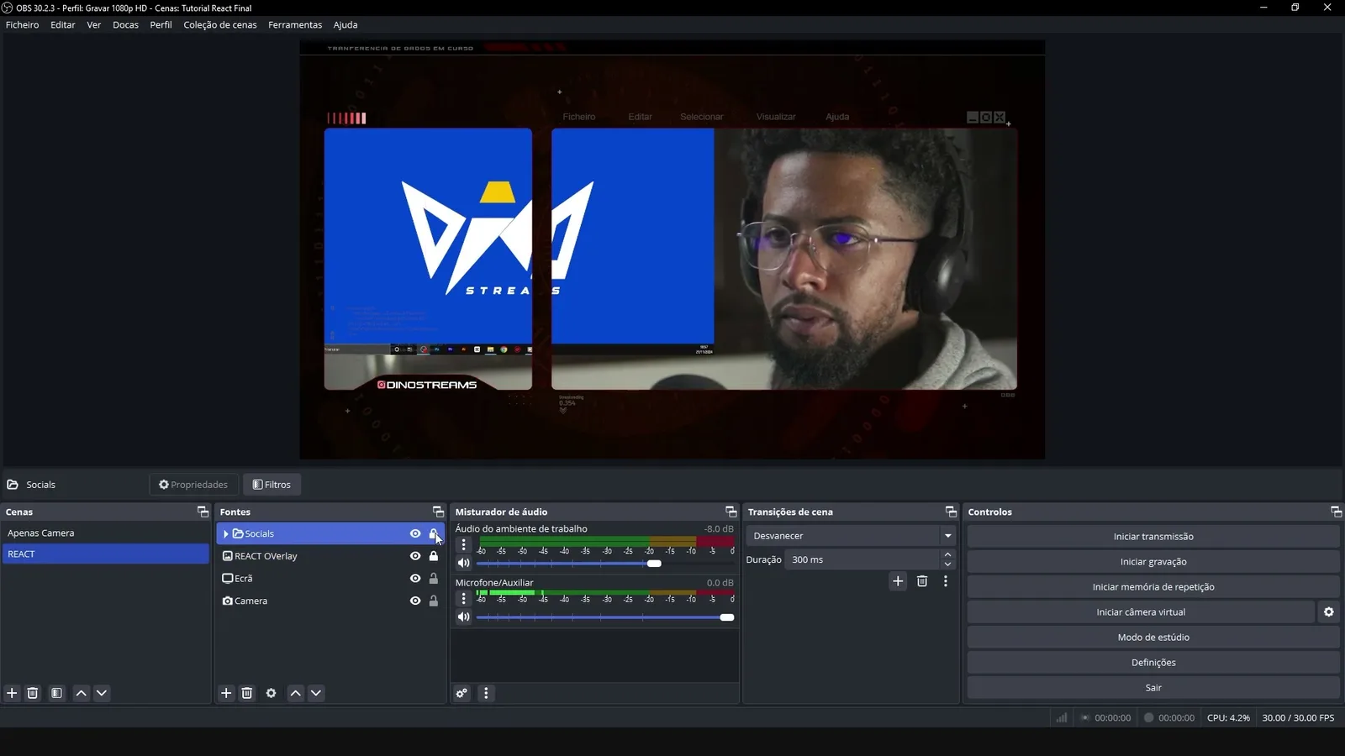Click the Sair button
Viewport: 1345px width, 756px height.
[1153, 688]
